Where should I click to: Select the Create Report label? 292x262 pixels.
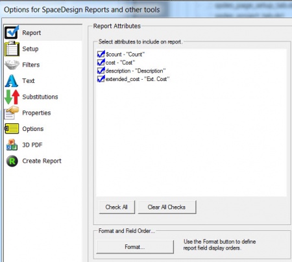(x=42, y=161)
